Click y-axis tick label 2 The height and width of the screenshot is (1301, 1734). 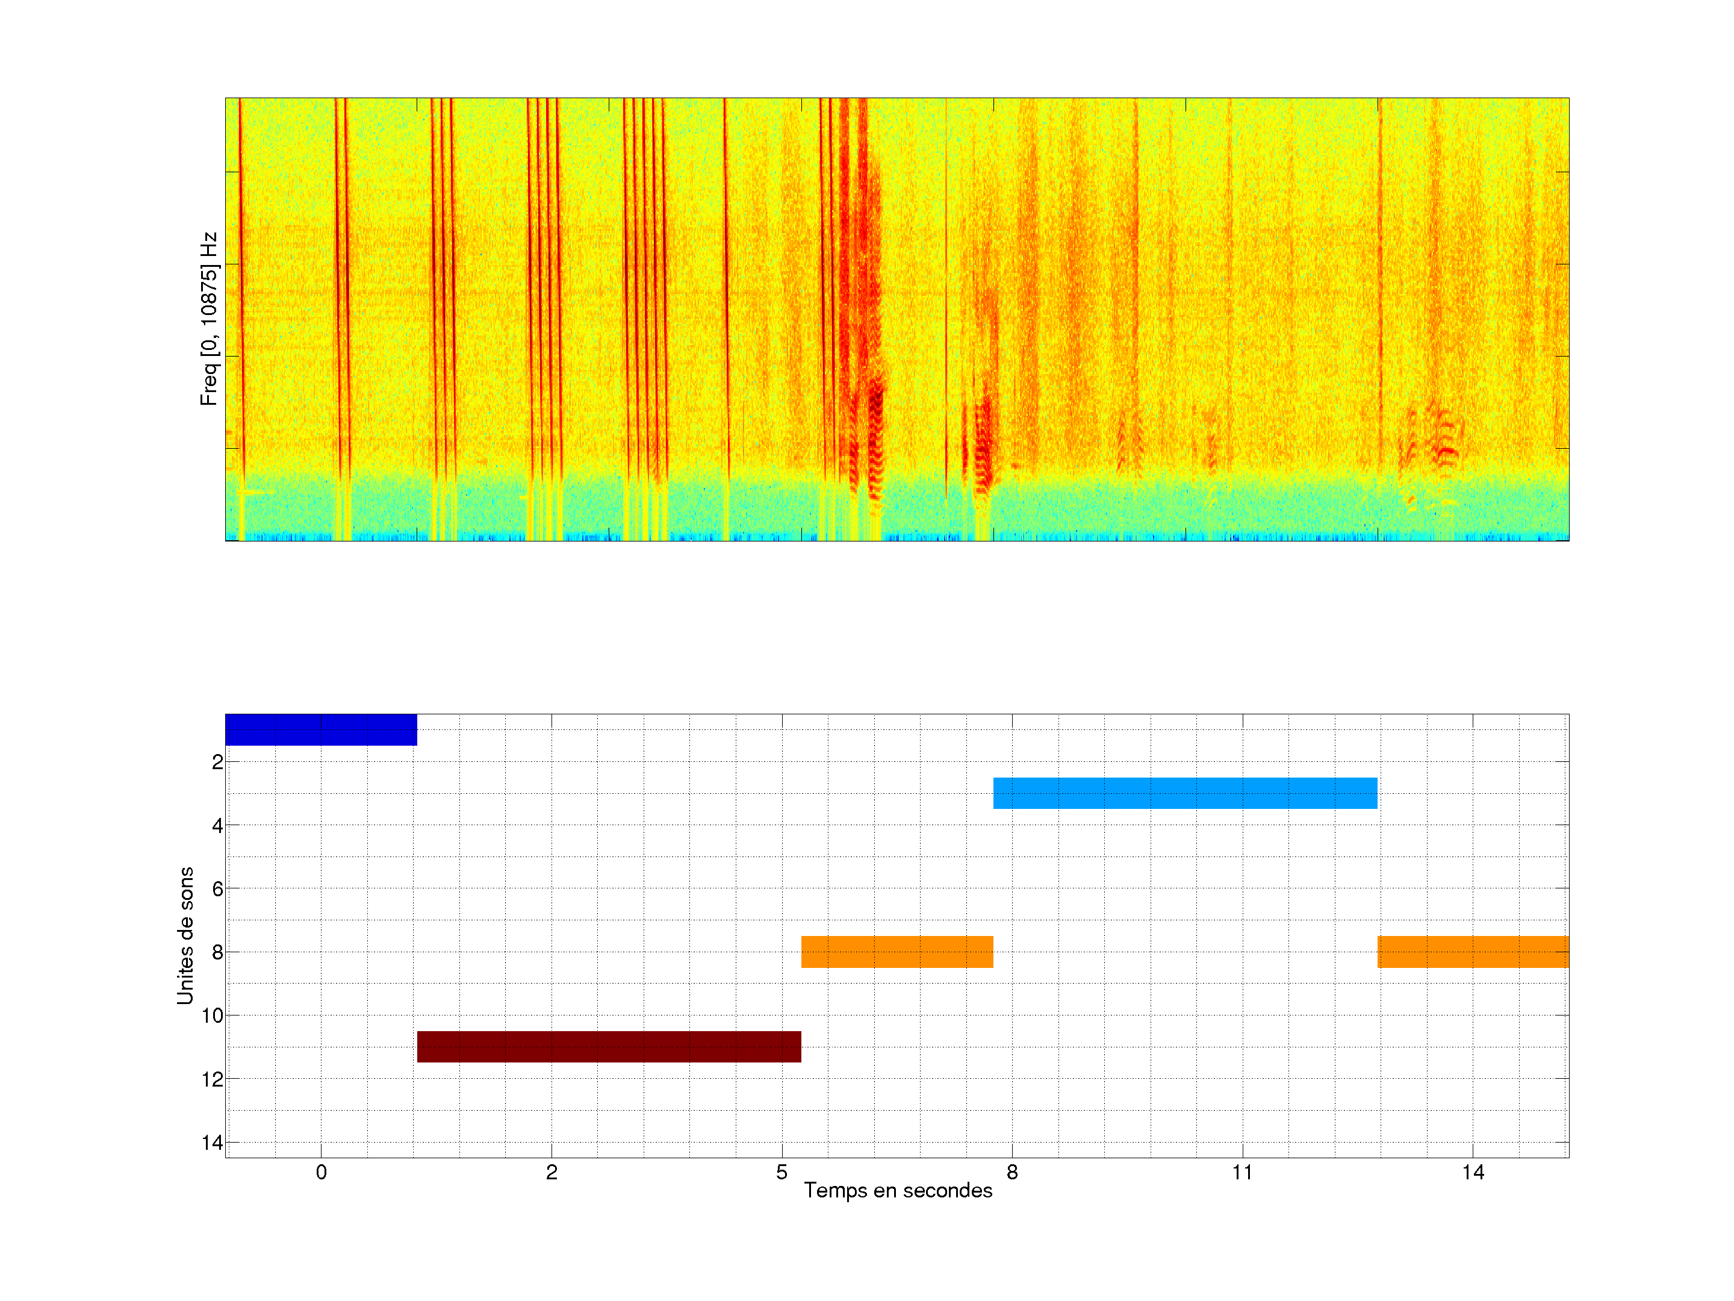tap(217, 763)
